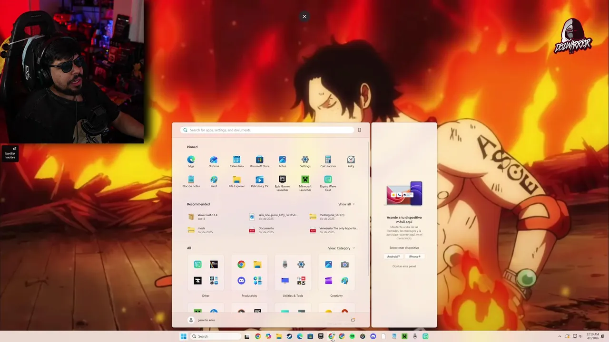Open Spotify from the taskbar
This screenshot has height=342, width=609.
(x=352, y=336)
